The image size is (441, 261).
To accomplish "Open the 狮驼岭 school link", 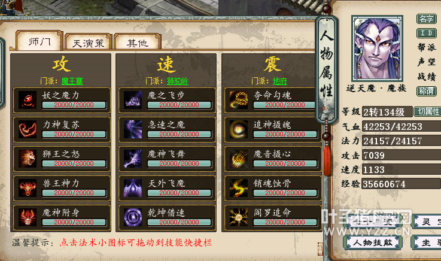I will pyautogui.click(x=178, y=81).
